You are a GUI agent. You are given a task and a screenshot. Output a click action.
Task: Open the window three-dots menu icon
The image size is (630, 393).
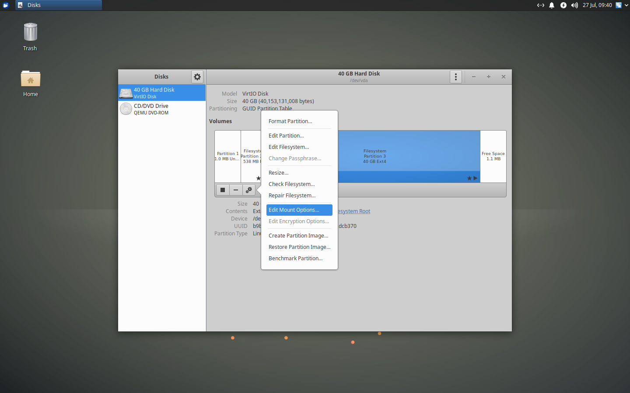[x=455, y=76]
